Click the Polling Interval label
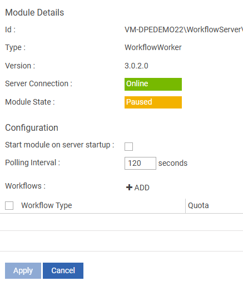Screen dimensions: 243x281 point(32,162)
